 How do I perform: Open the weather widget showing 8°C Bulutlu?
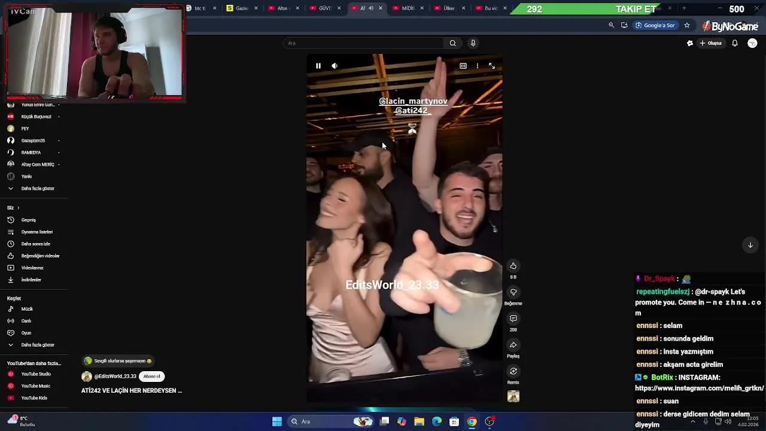tap(22, 421)
